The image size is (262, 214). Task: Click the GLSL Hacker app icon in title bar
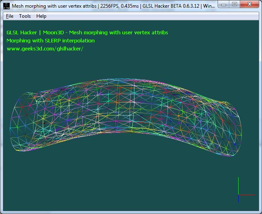tap(6, 6)
